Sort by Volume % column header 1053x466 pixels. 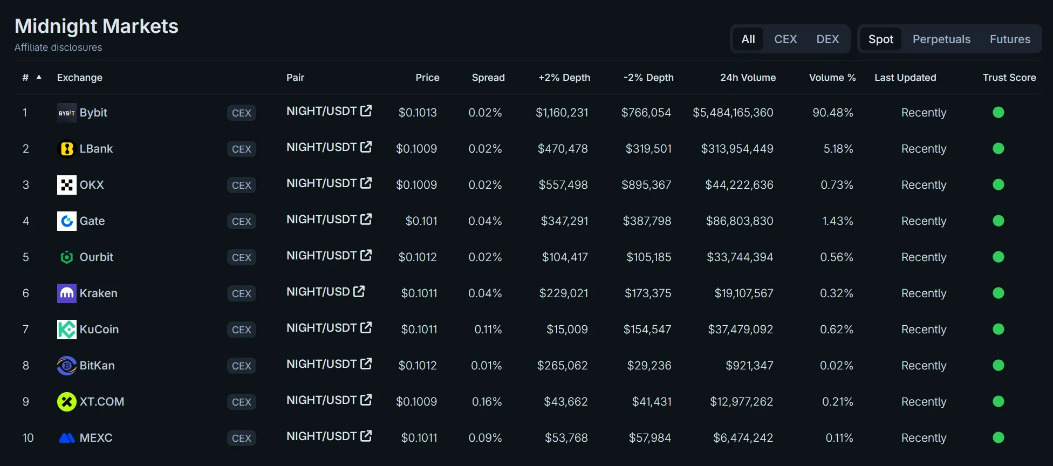pos(832,78)
